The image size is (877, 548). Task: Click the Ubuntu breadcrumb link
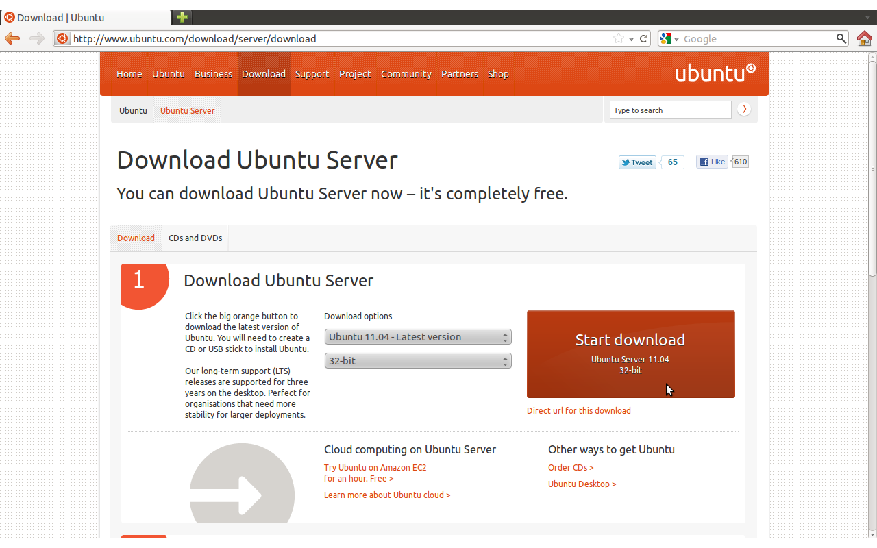point(133,110)
